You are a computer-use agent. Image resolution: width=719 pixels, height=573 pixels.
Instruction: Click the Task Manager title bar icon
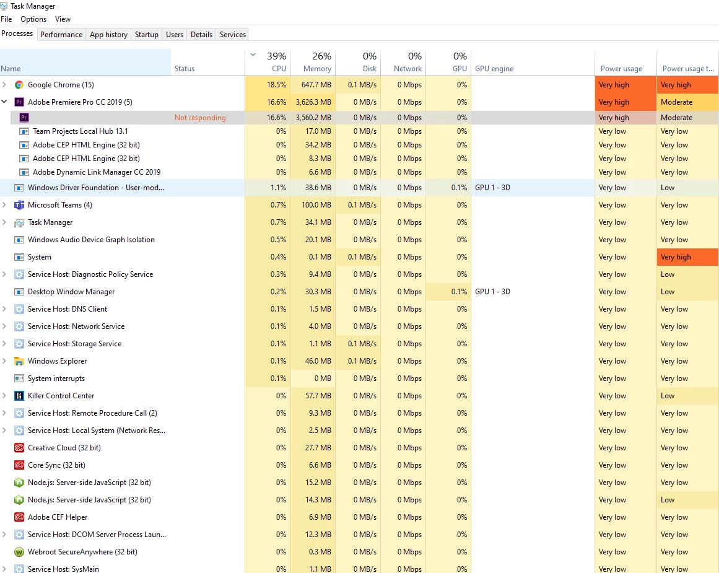(4, 6)
